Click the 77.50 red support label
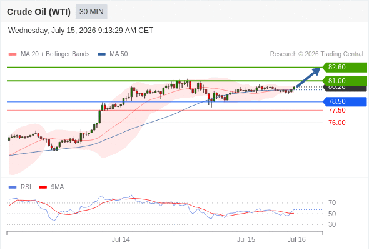The image size is (369, 250). pyautogui.click(x=337, y=110)
